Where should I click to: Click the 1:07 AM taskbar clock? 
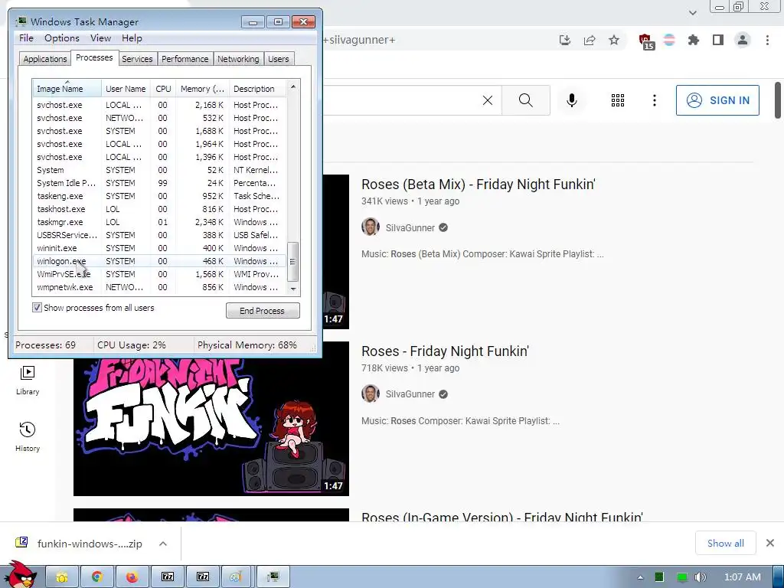(x=743, y=577)
